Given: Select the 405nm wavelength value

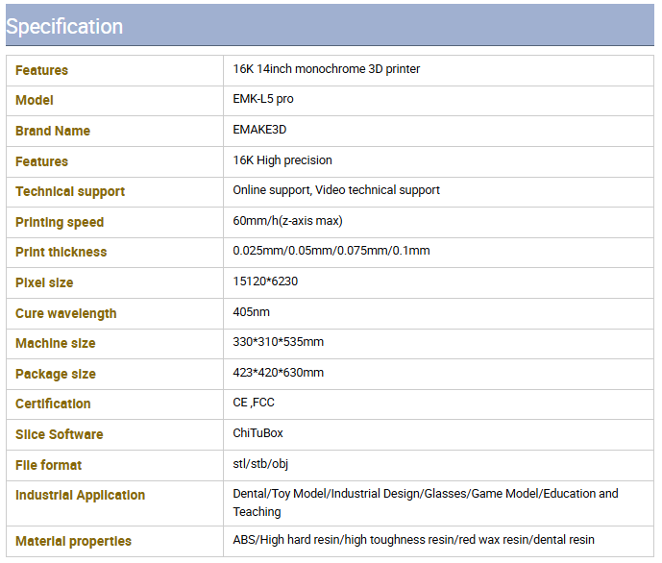Looking at the screenshot, I should tap(251, 312).
